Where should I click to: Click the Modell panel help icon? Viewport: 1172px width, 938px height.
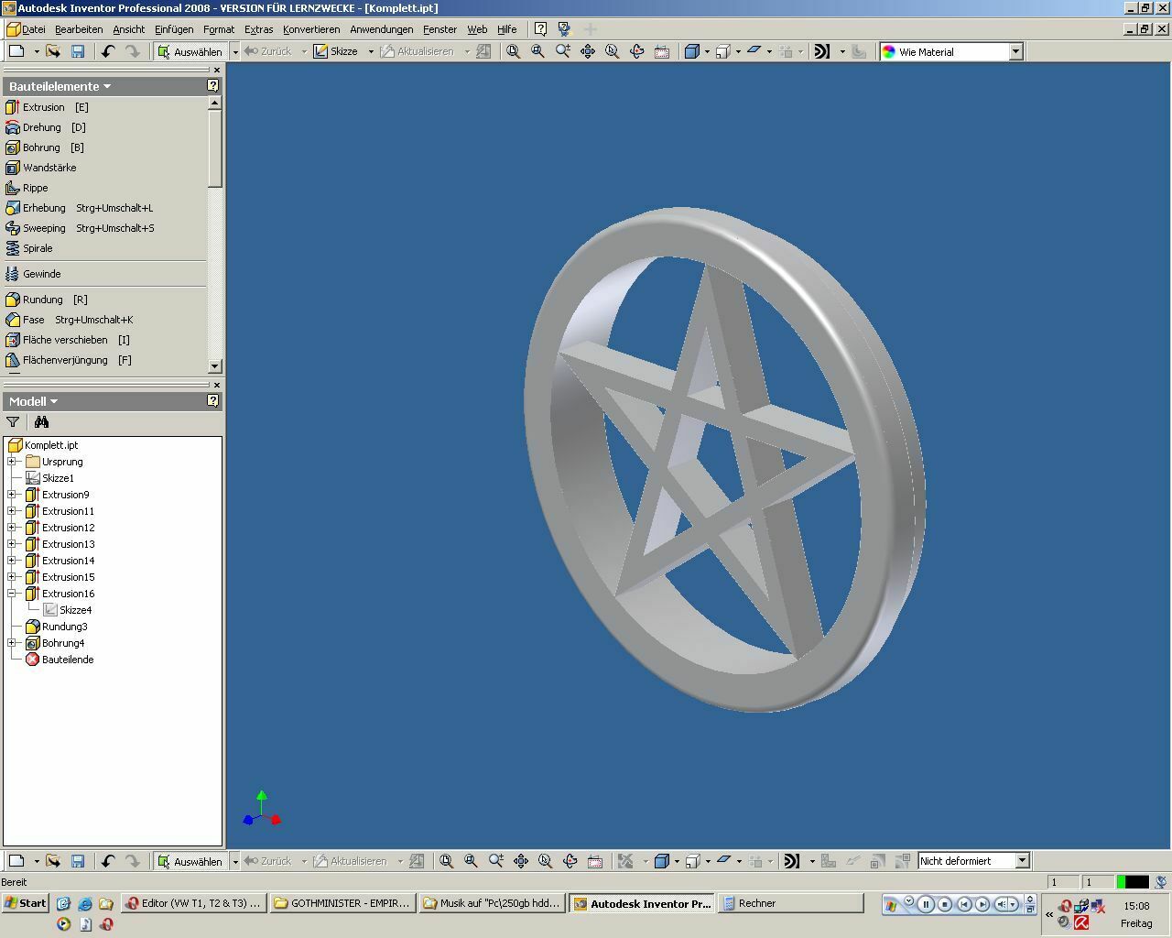pos(213,400)
